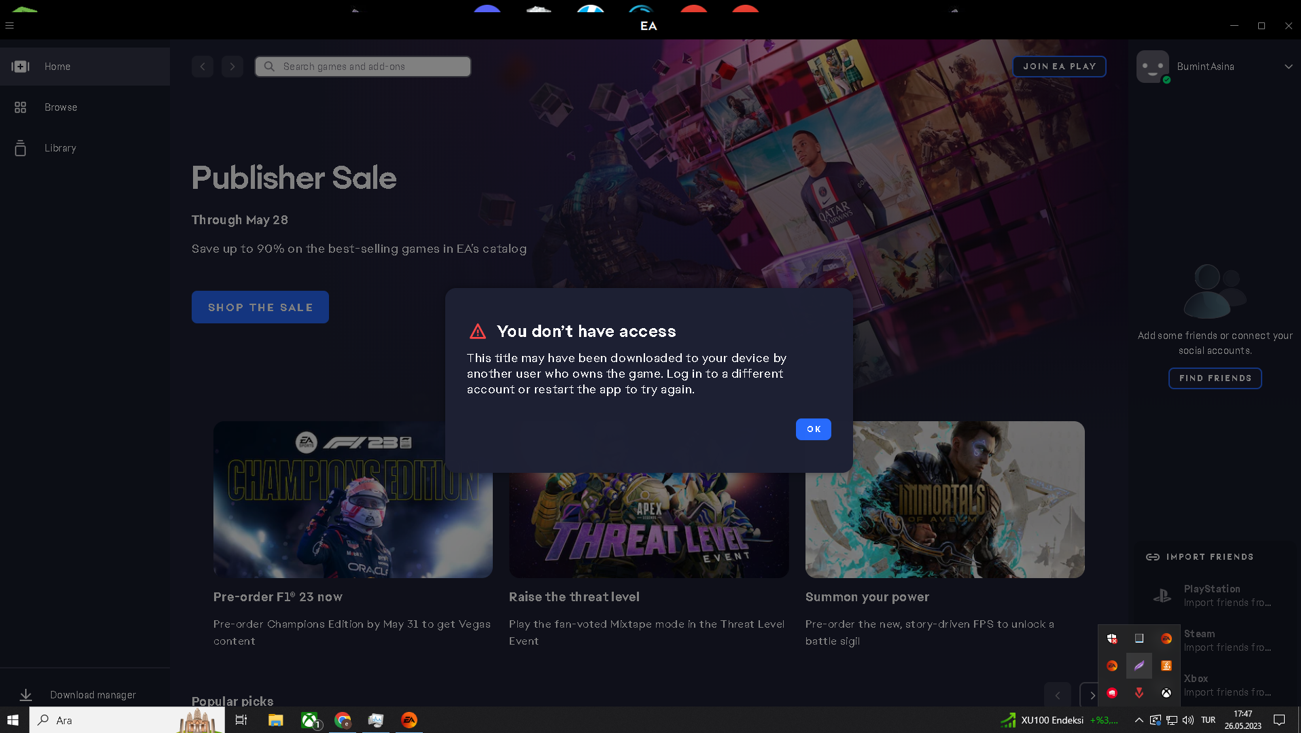This screenshot has width=1301, height=733.
Task: Open the EA app taskbar icon
Action: (409, 720)
